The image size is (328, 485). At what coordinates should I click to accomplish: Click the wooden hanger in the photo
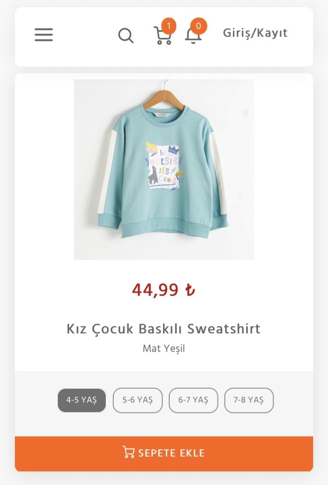164,97
